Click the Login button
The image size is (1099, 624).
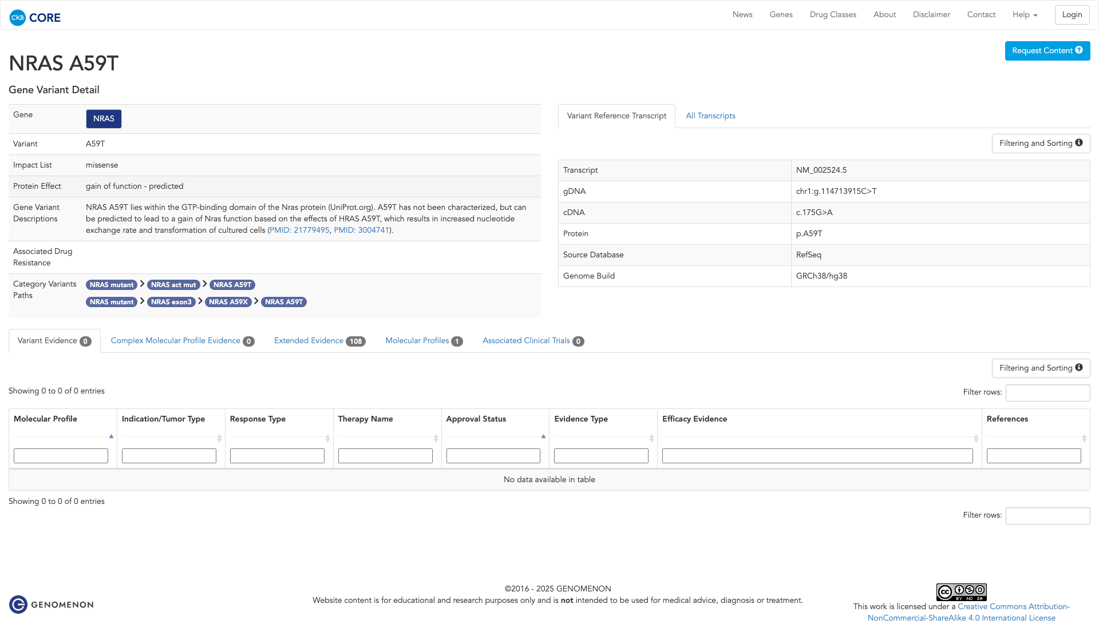coord(1072,15)
